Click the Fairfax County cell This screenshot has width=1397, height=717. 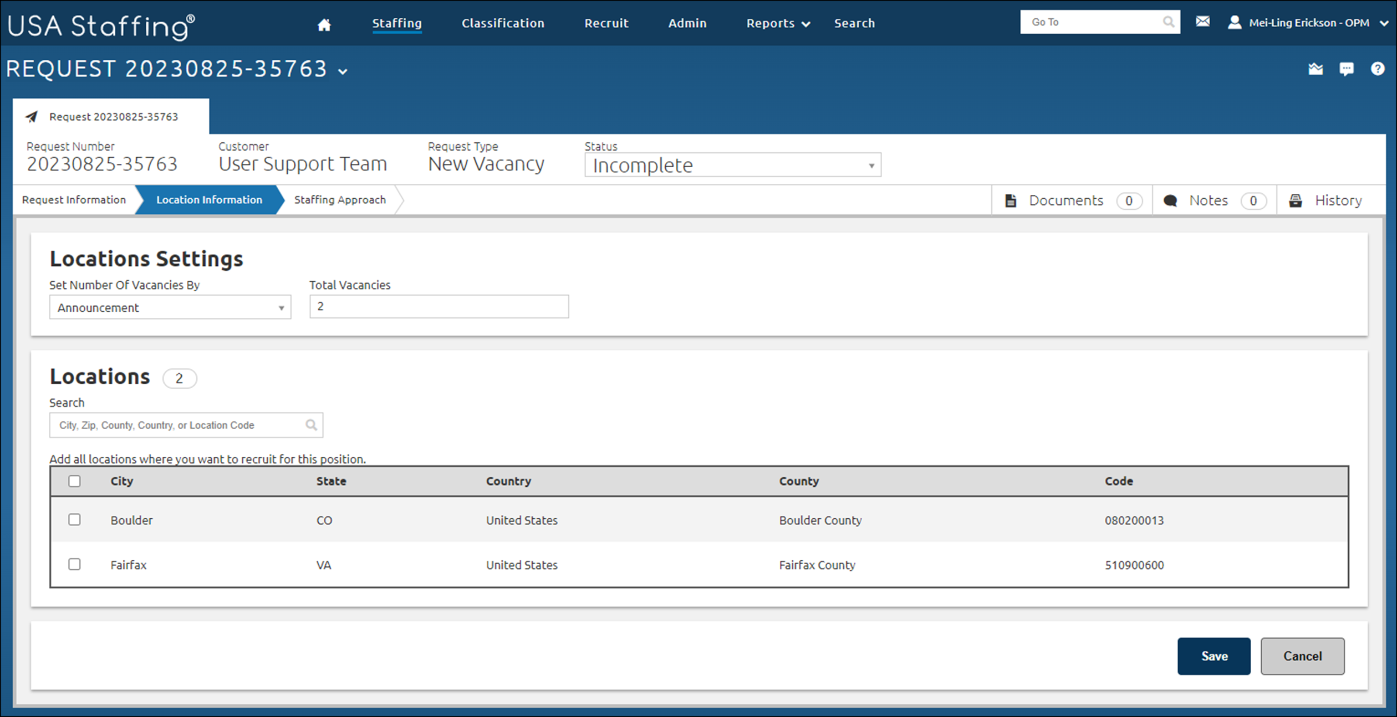pos(817,565)
